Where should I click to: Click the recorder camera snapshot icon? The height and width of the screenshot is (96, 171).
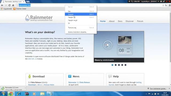[161, 1]
